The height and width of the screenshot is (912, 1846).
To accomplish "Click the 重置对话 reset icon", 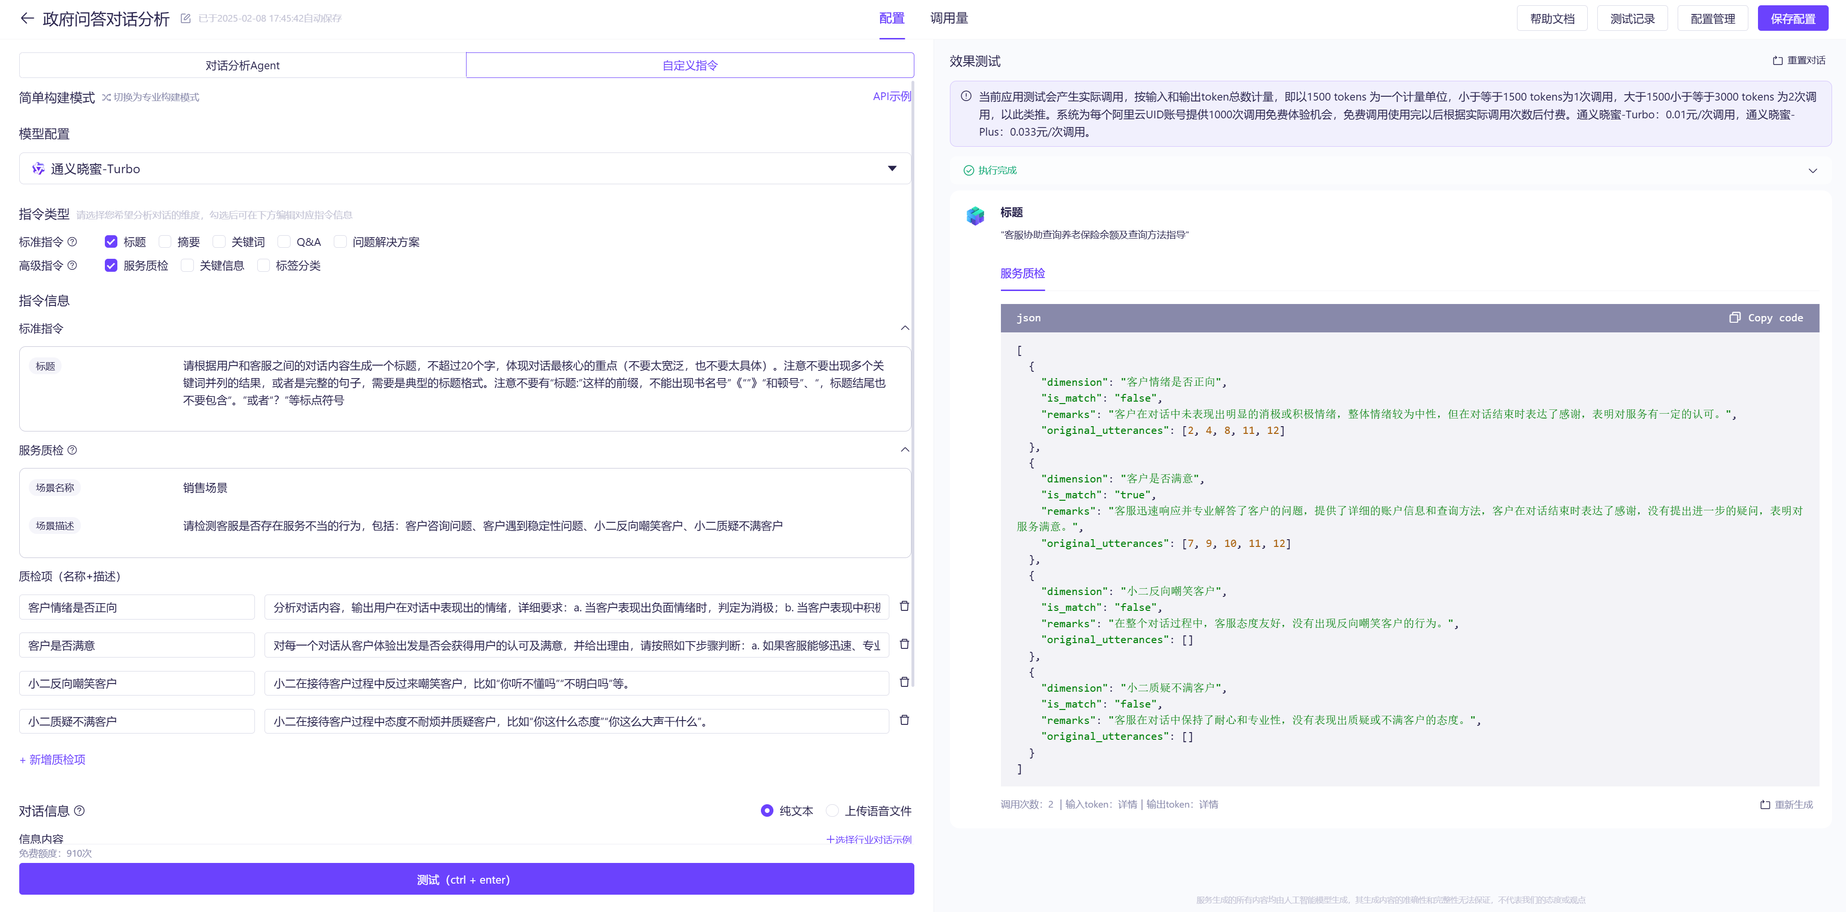I will (1777, 61).
